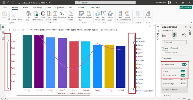Click zoom out minus button

coord(161,99)
